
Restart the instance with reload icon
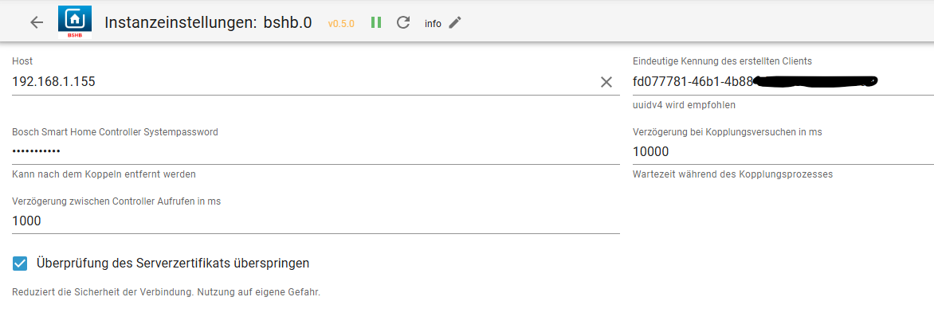403,22
